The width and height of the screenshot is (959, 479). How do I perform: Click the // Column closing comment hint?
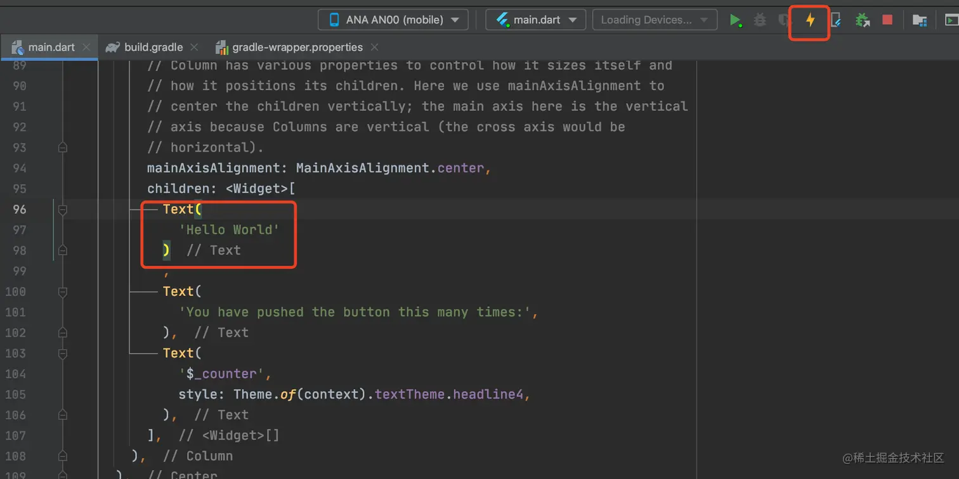coord(198,456)
